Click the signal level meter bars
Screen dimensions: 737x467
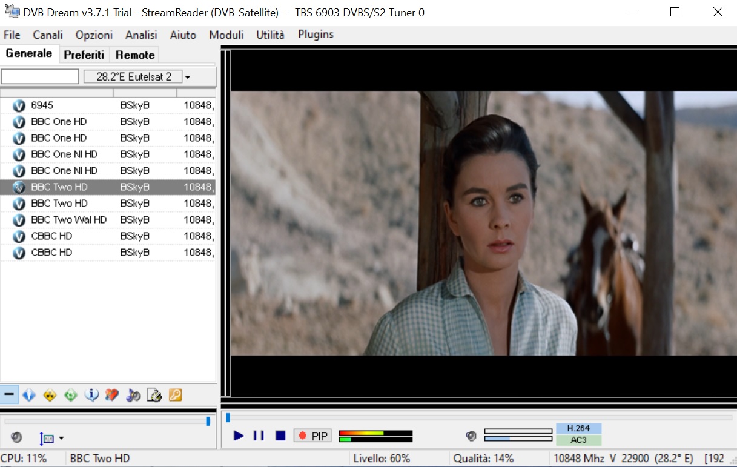375,436
